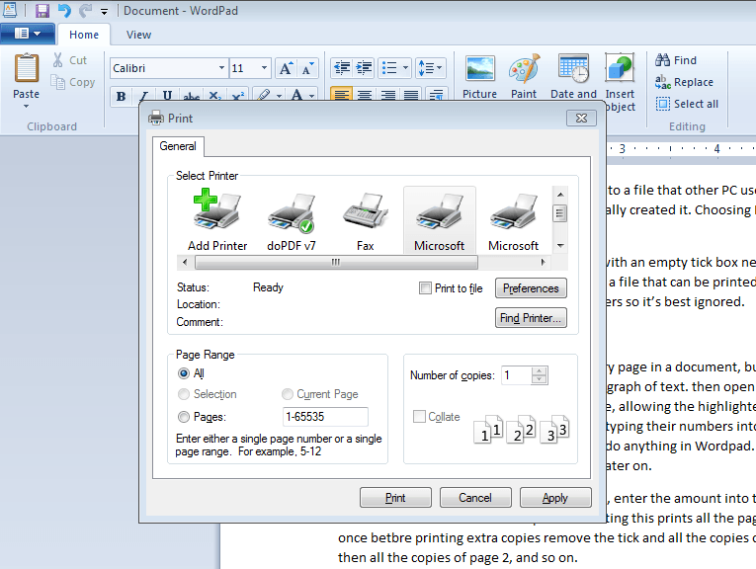756x569 pixels.
Task: Click the Cut scissors icon
Action: [x=58, y=60]
